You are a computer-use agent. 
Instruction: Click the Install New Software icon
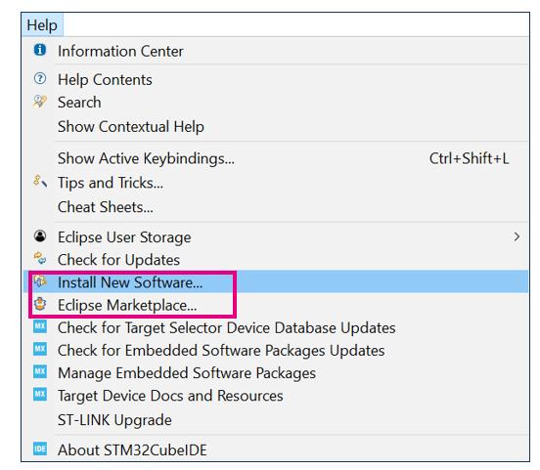[x=40, y=281]
